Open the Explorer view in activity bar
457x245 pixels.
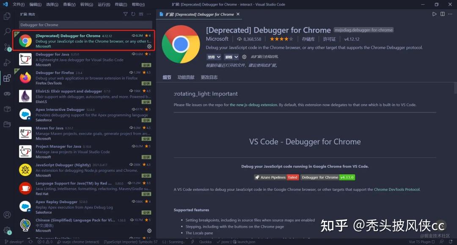pos(7,16)
